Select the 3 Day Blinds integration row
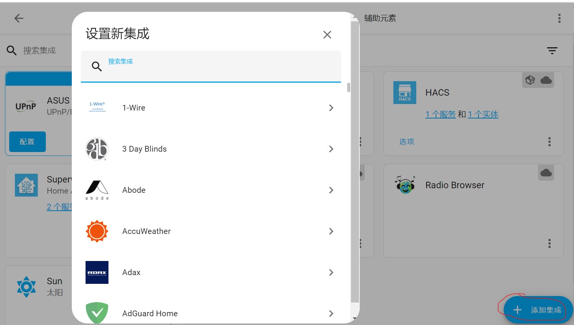 tap(211, 149)
